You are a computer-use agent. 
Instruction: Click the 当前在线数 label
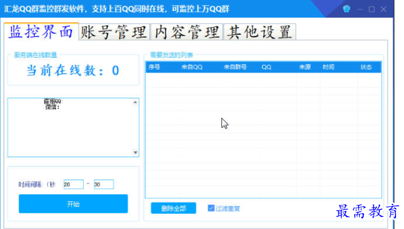73,70
